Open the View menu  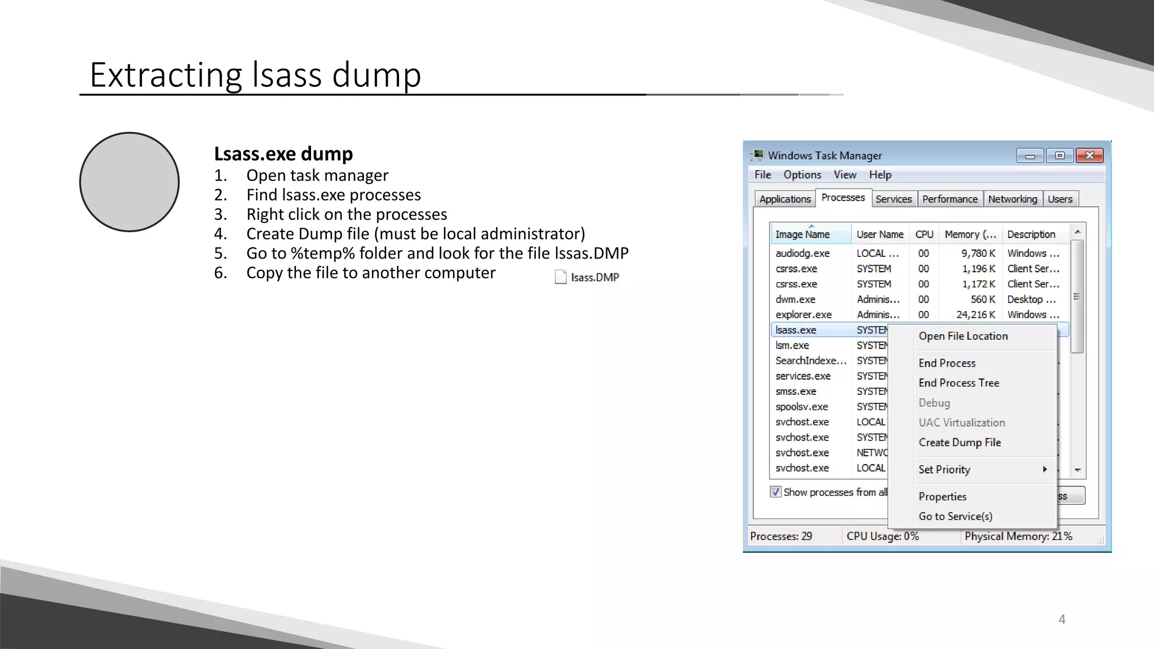(845, 175)
